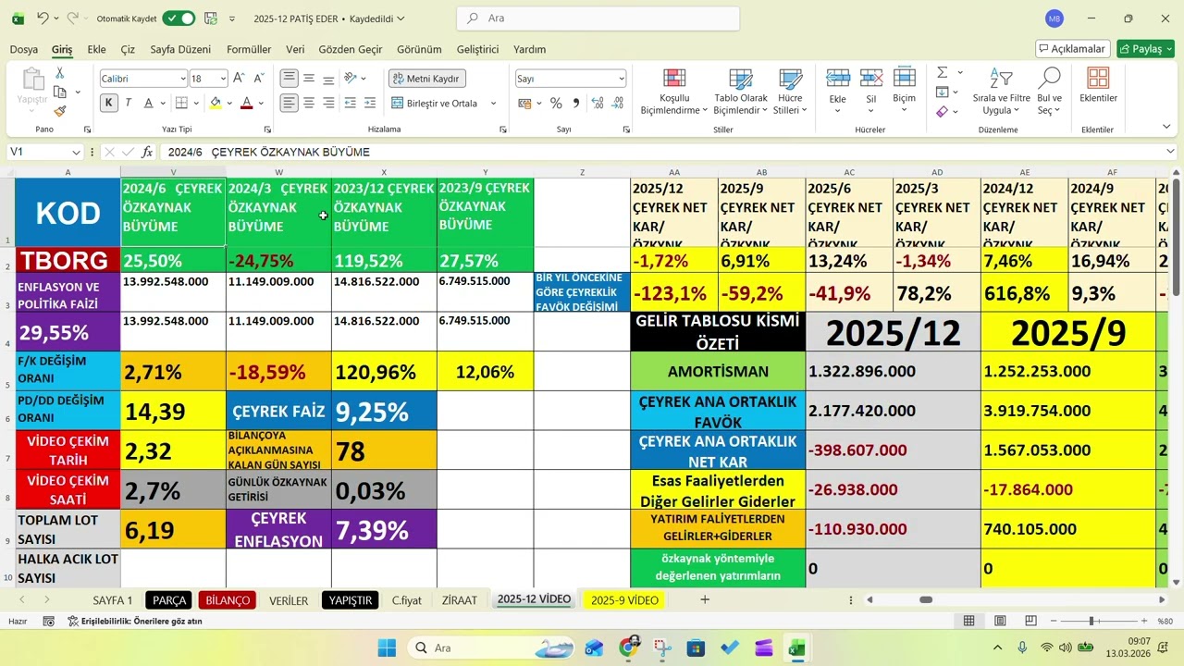The width and height of the screenshot is (1184, 666).
Task: Open the YAPIŞTIR sheet tab
Action: coord(351,600)
